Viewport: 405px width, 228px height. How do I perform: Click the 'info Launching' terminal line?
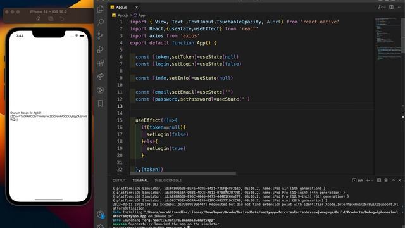pyautogui.click(x=164, y=220)
